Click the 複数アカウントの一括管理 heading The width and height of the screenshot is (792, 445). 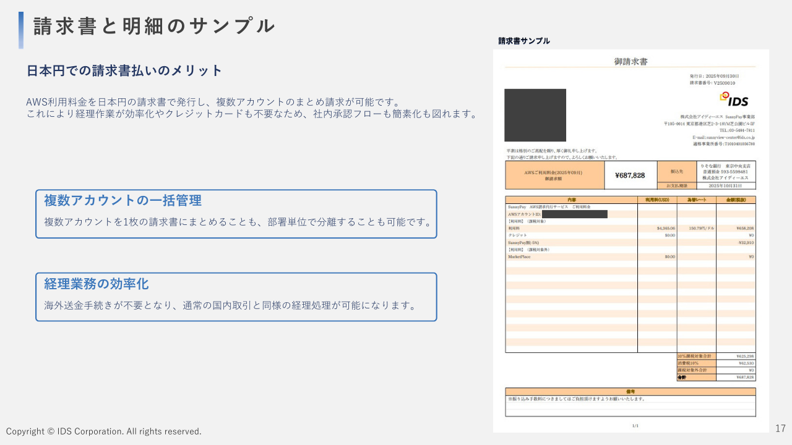click(121, 200)
